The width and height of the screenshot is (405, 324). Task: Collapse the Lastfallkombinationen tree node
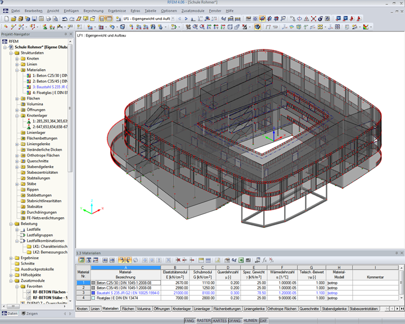coord(17,241)
